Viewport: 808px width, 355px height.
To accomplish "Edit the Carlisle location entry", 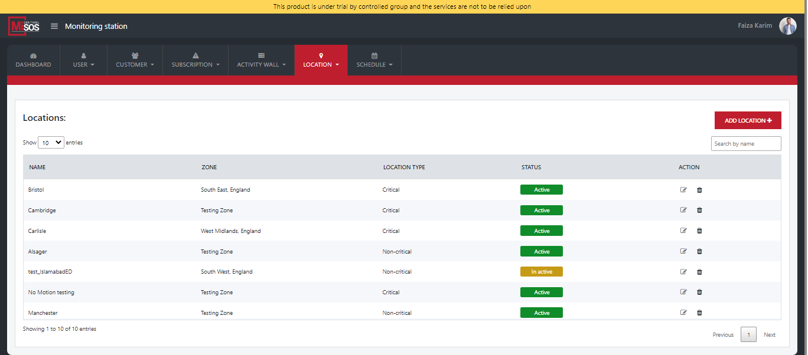I will pos(683,231).
